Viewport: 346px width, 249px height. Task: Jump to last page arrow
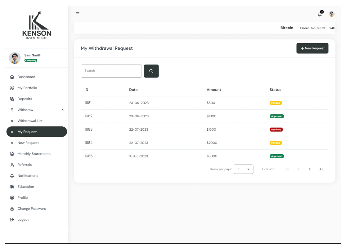click(x=321, y=169)
